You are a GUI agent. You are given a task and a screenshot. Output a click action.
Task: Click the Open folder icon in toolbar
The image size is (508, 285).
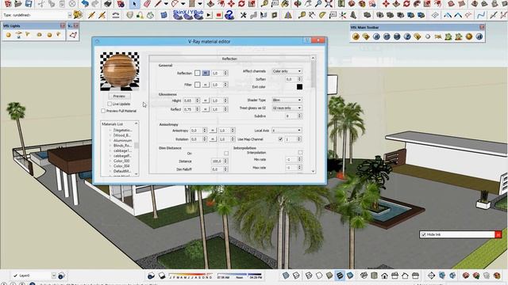(18, 4)
